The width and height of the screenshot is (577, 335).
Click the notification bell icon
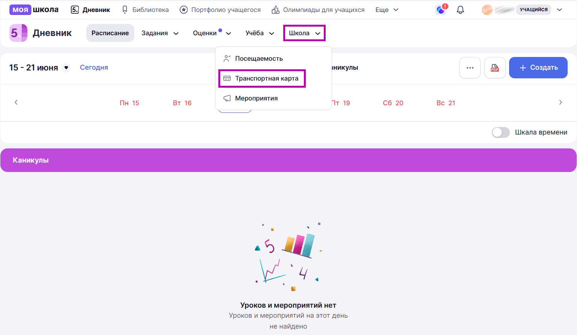pos(460,10)
